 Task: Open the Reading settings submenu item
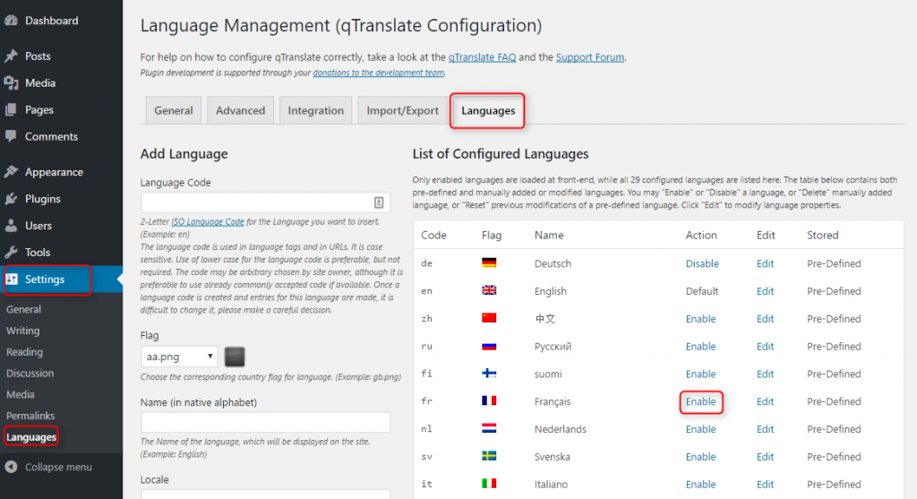[24, 351]
